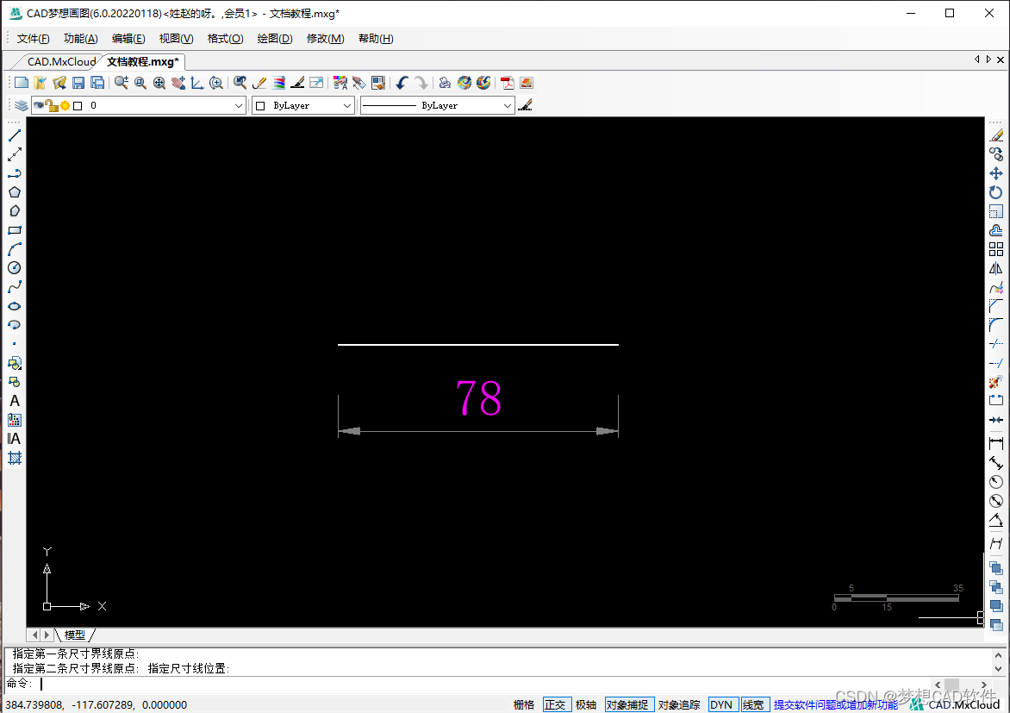Close the document tab with X button
The height and width of the screenshot is (713, 1010).
(1001, 59)
